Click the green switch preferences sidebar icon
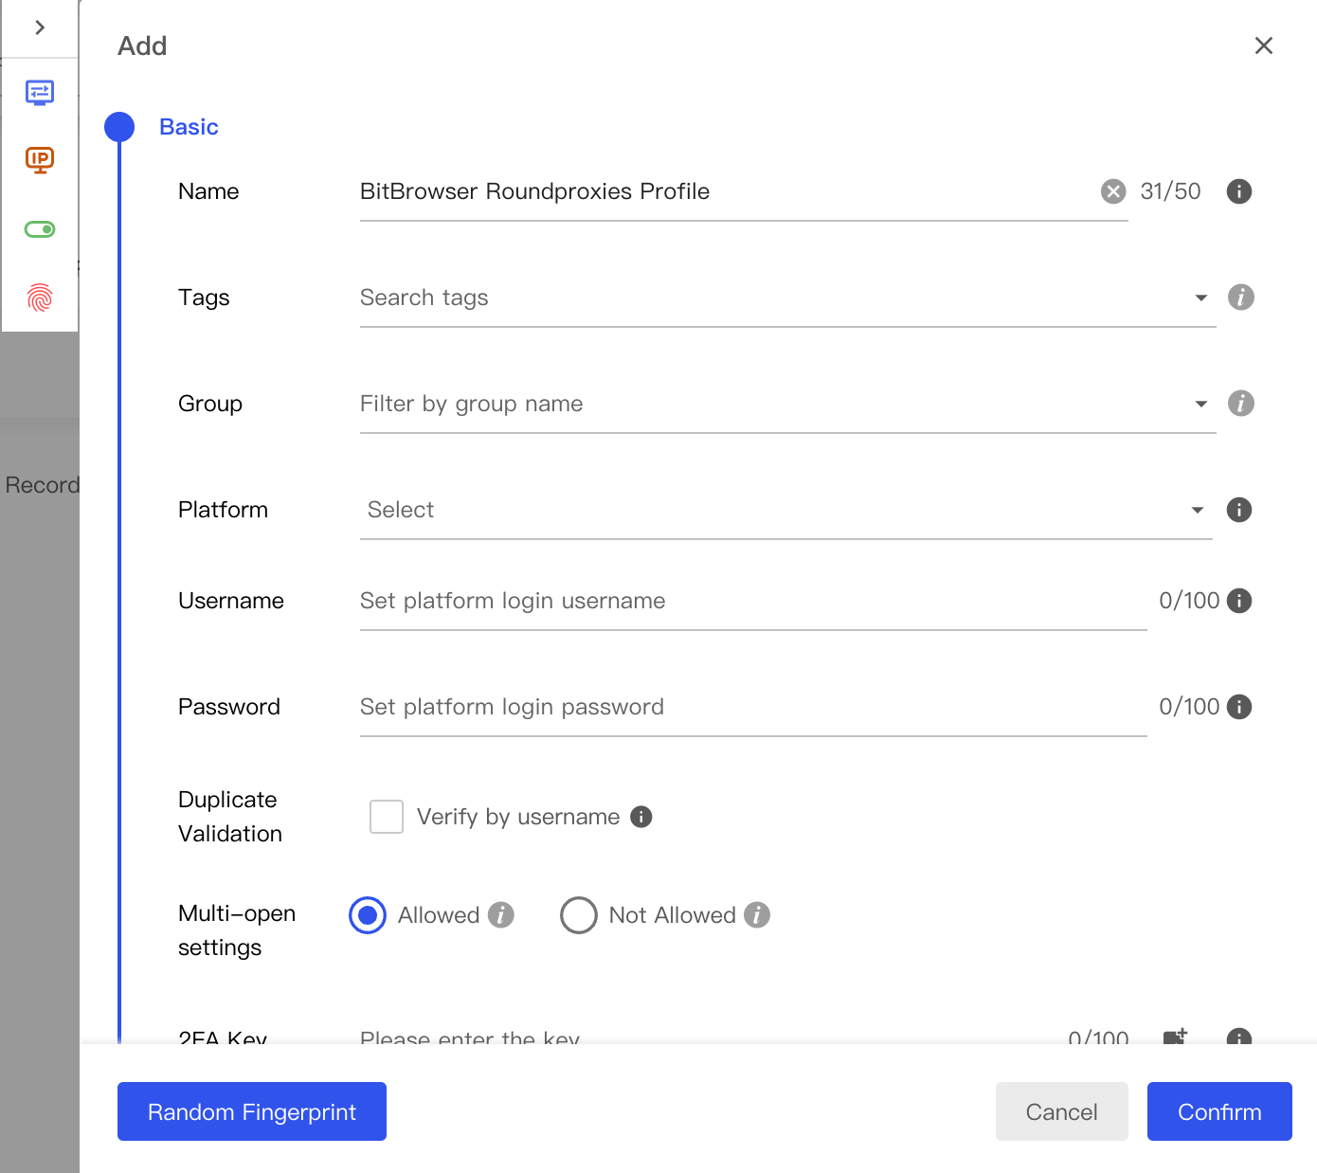Screen dimensions: 1317x1173 [39, 229]
